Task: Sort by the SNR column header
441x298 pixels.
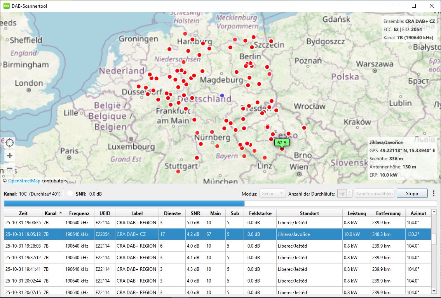Action: 195,213
